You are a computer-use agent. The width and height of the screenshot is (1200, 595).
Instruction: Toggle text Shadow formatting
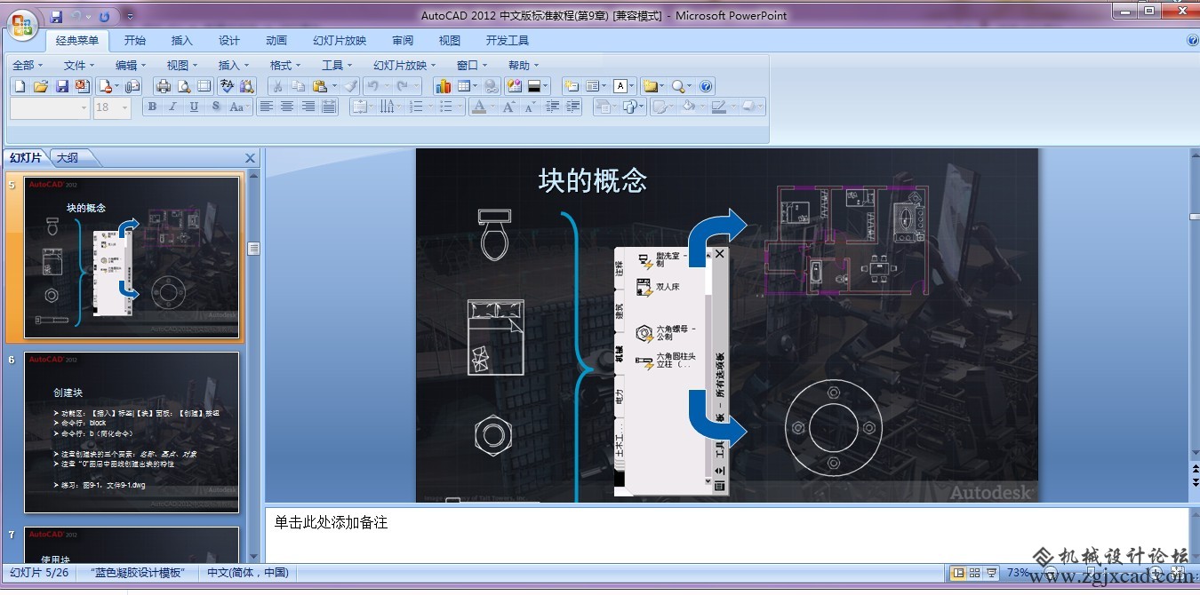coord(215,107)
